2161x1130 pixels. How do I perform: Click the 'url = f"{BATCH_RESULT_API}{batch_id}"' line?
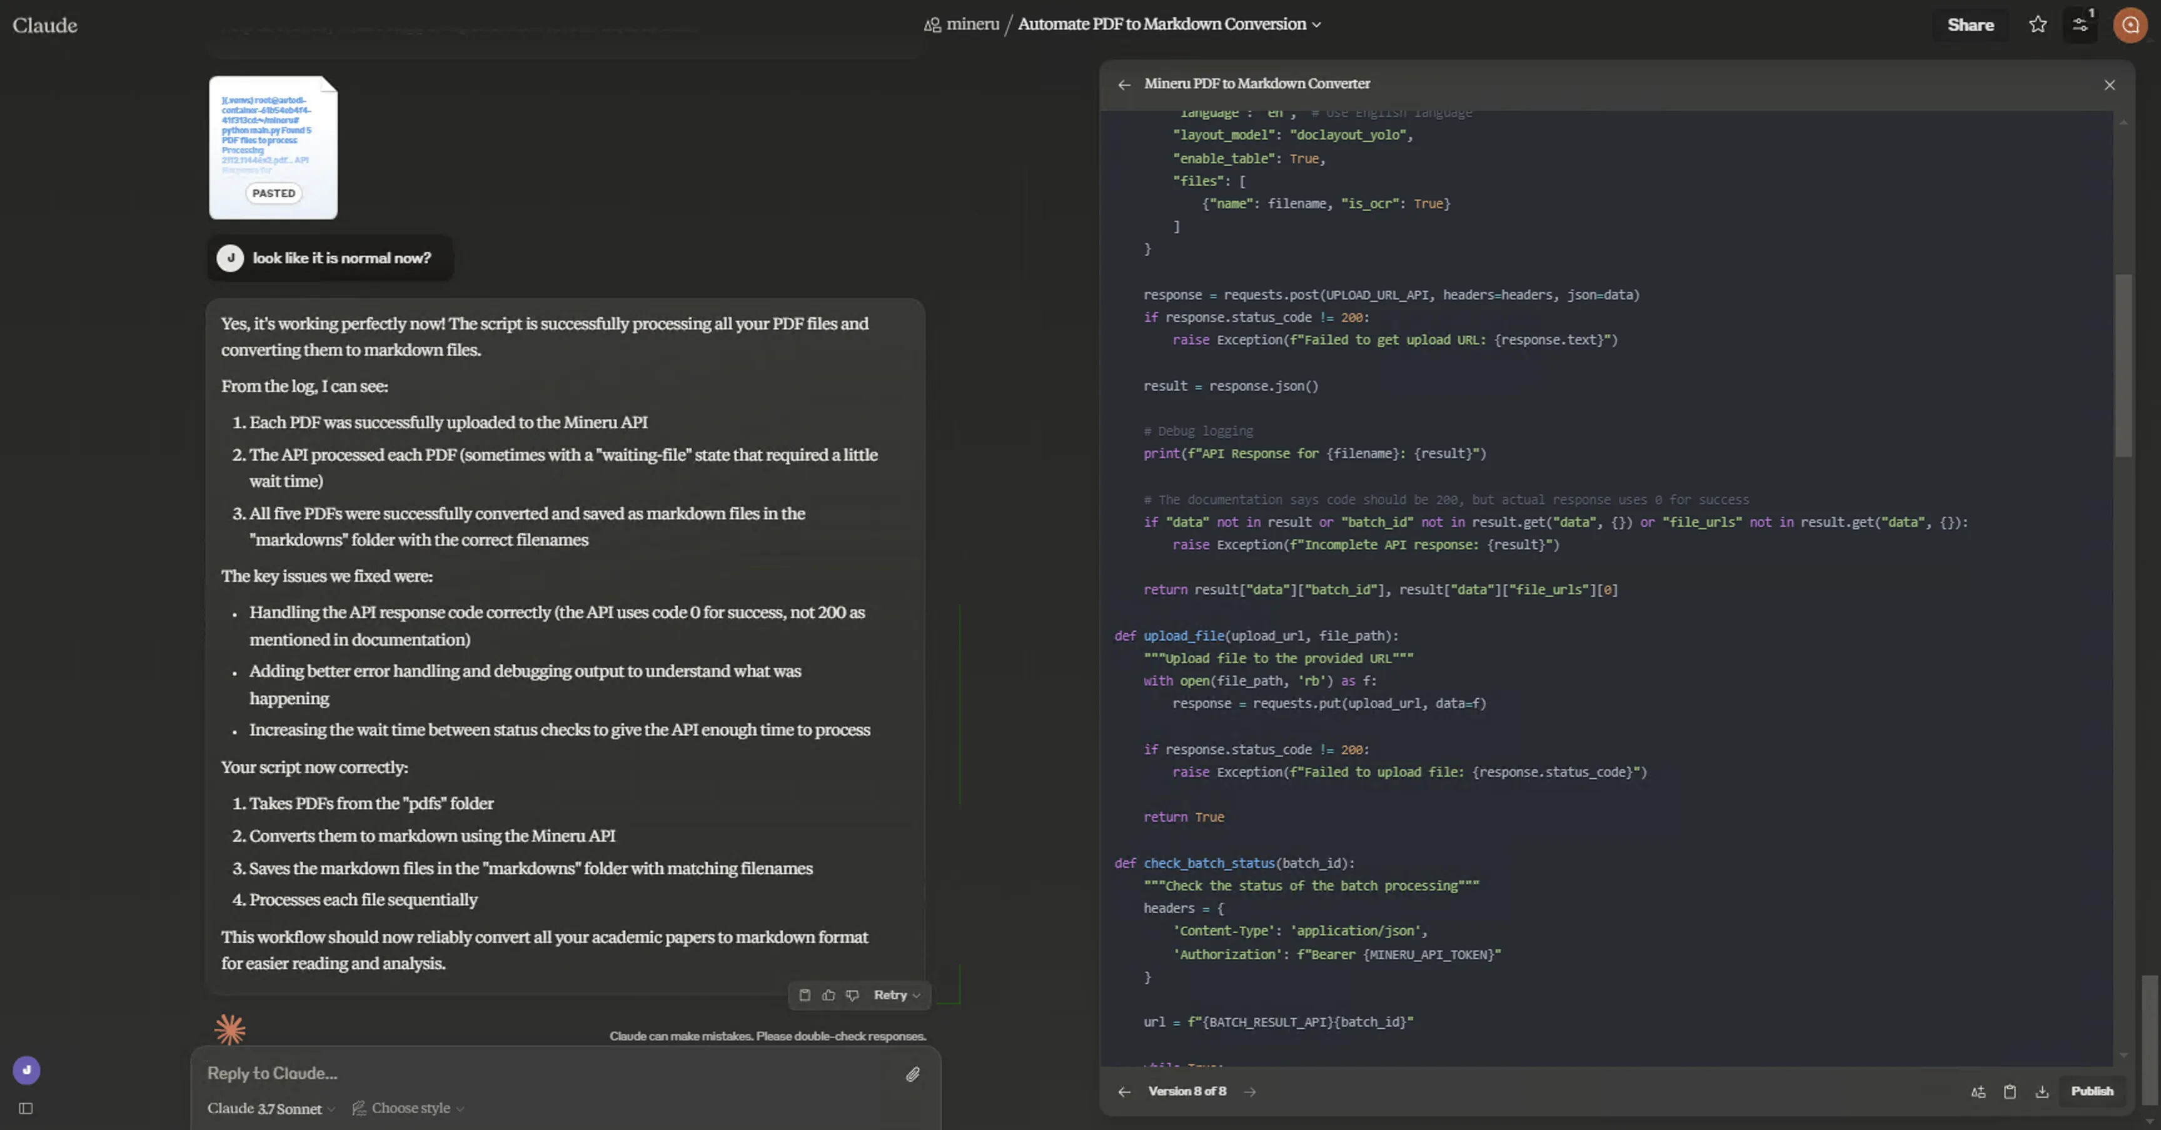(1279, 1022)
